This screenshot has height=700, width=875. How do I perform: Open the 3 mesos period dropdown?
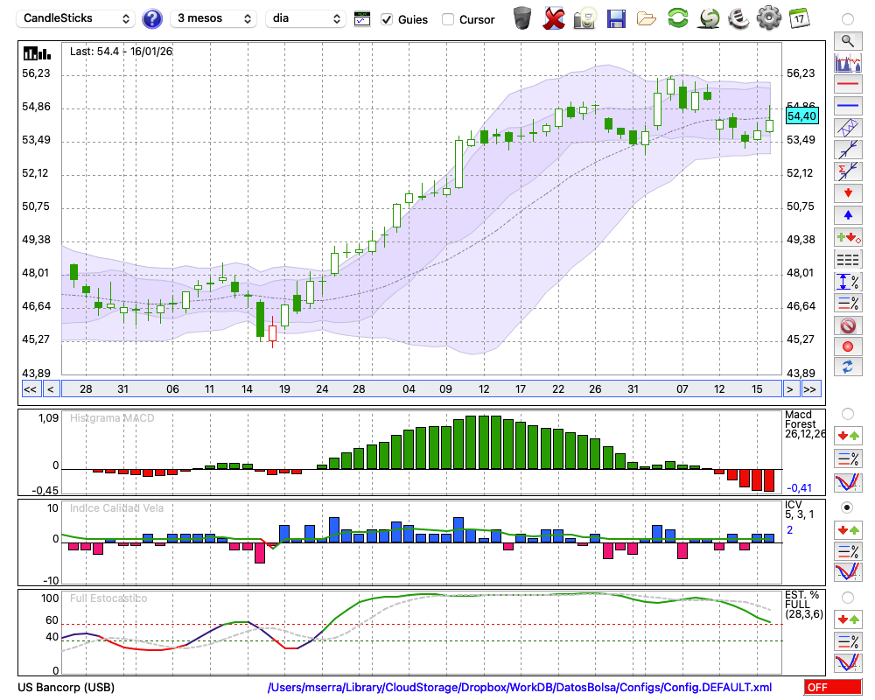(213, 18)
